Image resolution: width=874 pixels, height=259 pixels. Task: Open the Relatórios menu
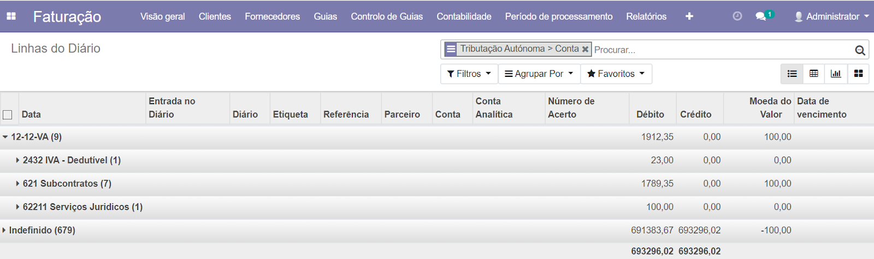[646, 16]
